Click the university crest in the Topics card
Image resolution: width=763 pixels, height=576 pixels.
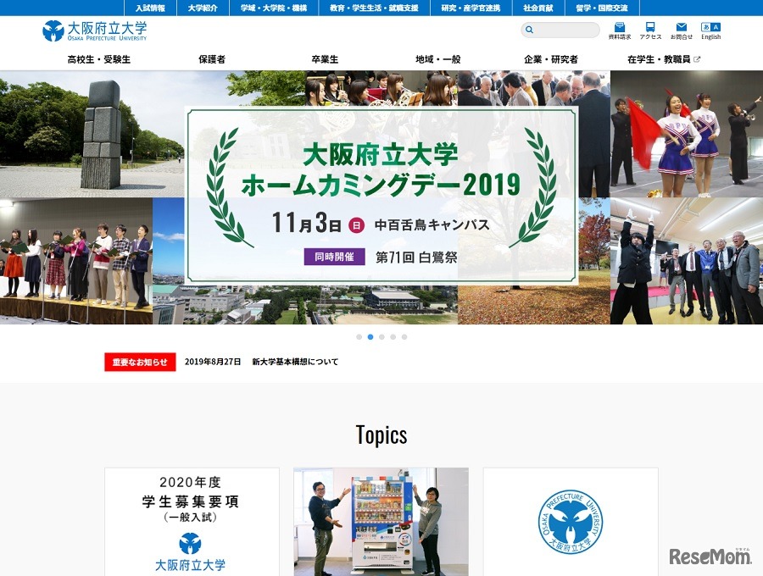tap(571, 523)
